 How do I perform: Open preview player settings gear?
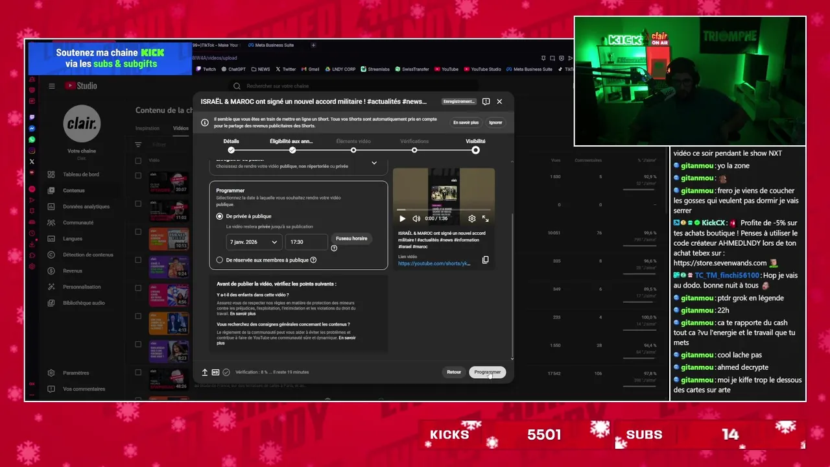pos(472,219)
